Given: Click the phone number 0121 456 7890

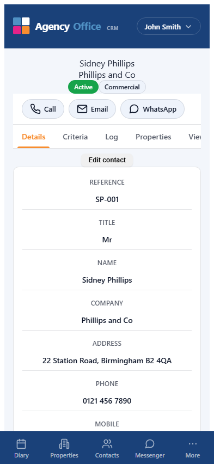Looking at the screenshot, I should coord(107,401).
